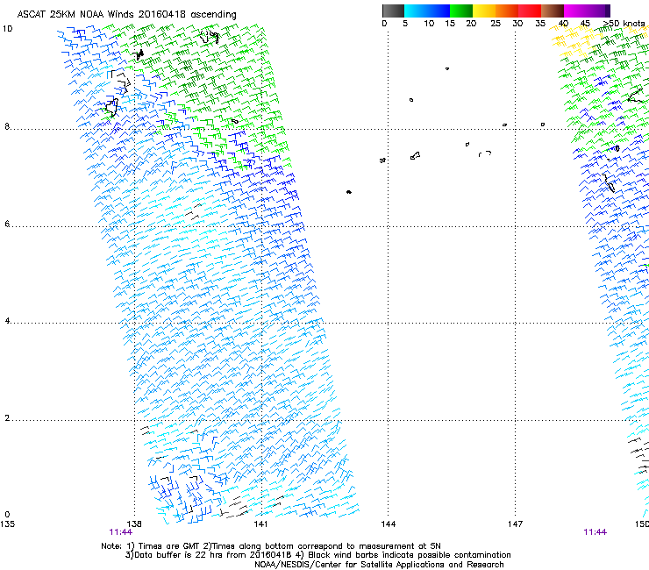Click the "NOAA/NESDIS/Center for Satellite Applications and Research" credit
Image resolution: width=649 pixels, height=570 pixels.
(x=379, y=565)
